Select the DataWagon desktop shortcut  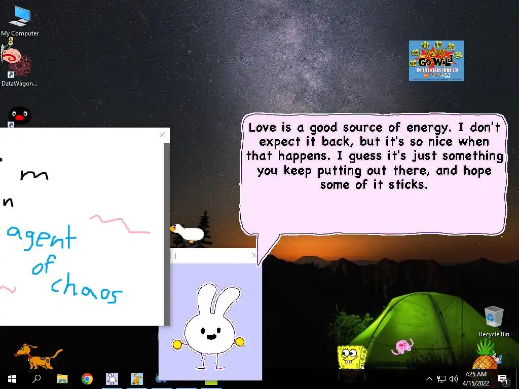click(19, 68)
